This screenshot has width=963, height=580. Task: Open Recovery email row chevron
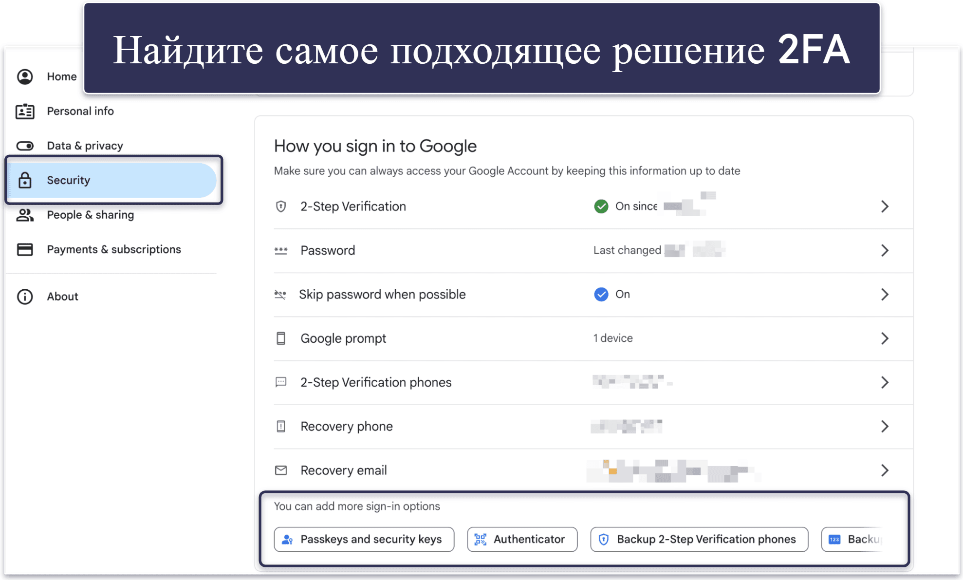(885, 470)
